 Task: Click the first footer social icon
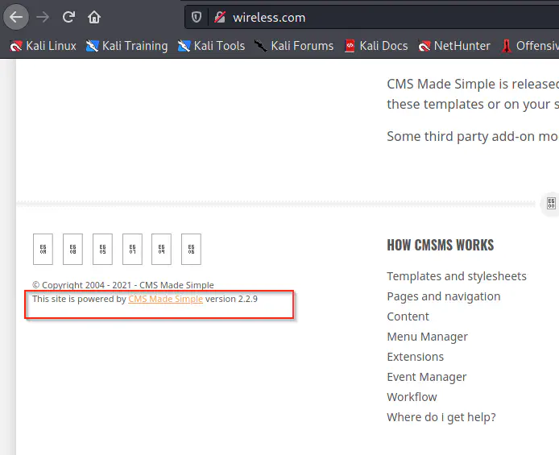point(43,250)
